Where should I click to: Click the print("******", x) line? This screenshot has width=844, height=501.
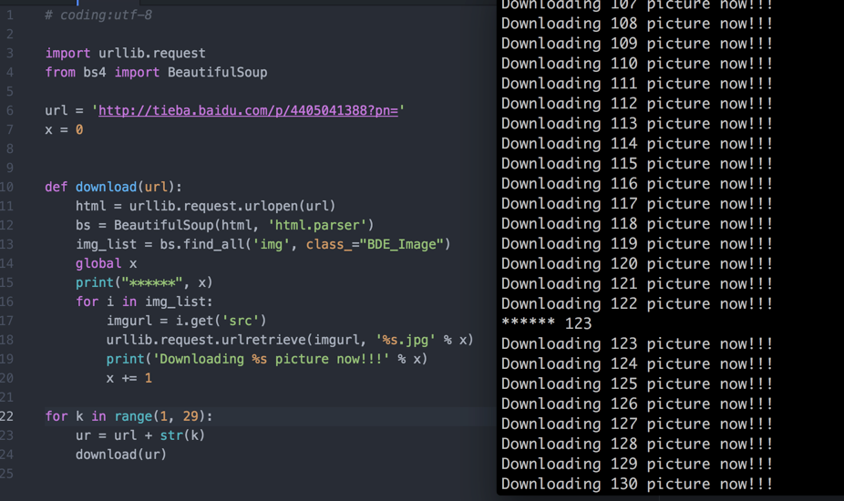tap(144, 283)
